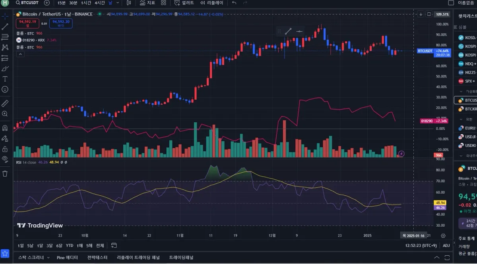The height and width of the screenshot is (264, 477).
Task: Redo the last chart action
Action: click(x=245, y=3)
